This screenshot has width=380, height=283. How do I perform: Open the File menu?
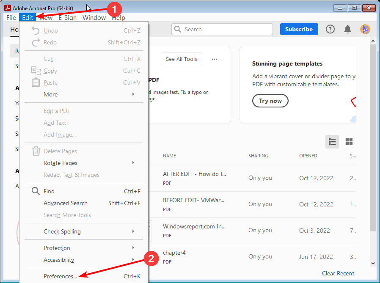click(11, 18)
